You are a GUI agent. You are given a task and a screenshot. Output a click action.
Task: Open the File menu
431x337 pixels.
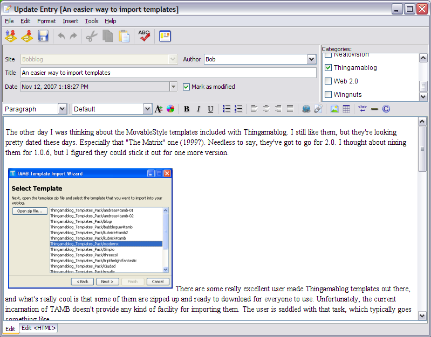point(9,21)
